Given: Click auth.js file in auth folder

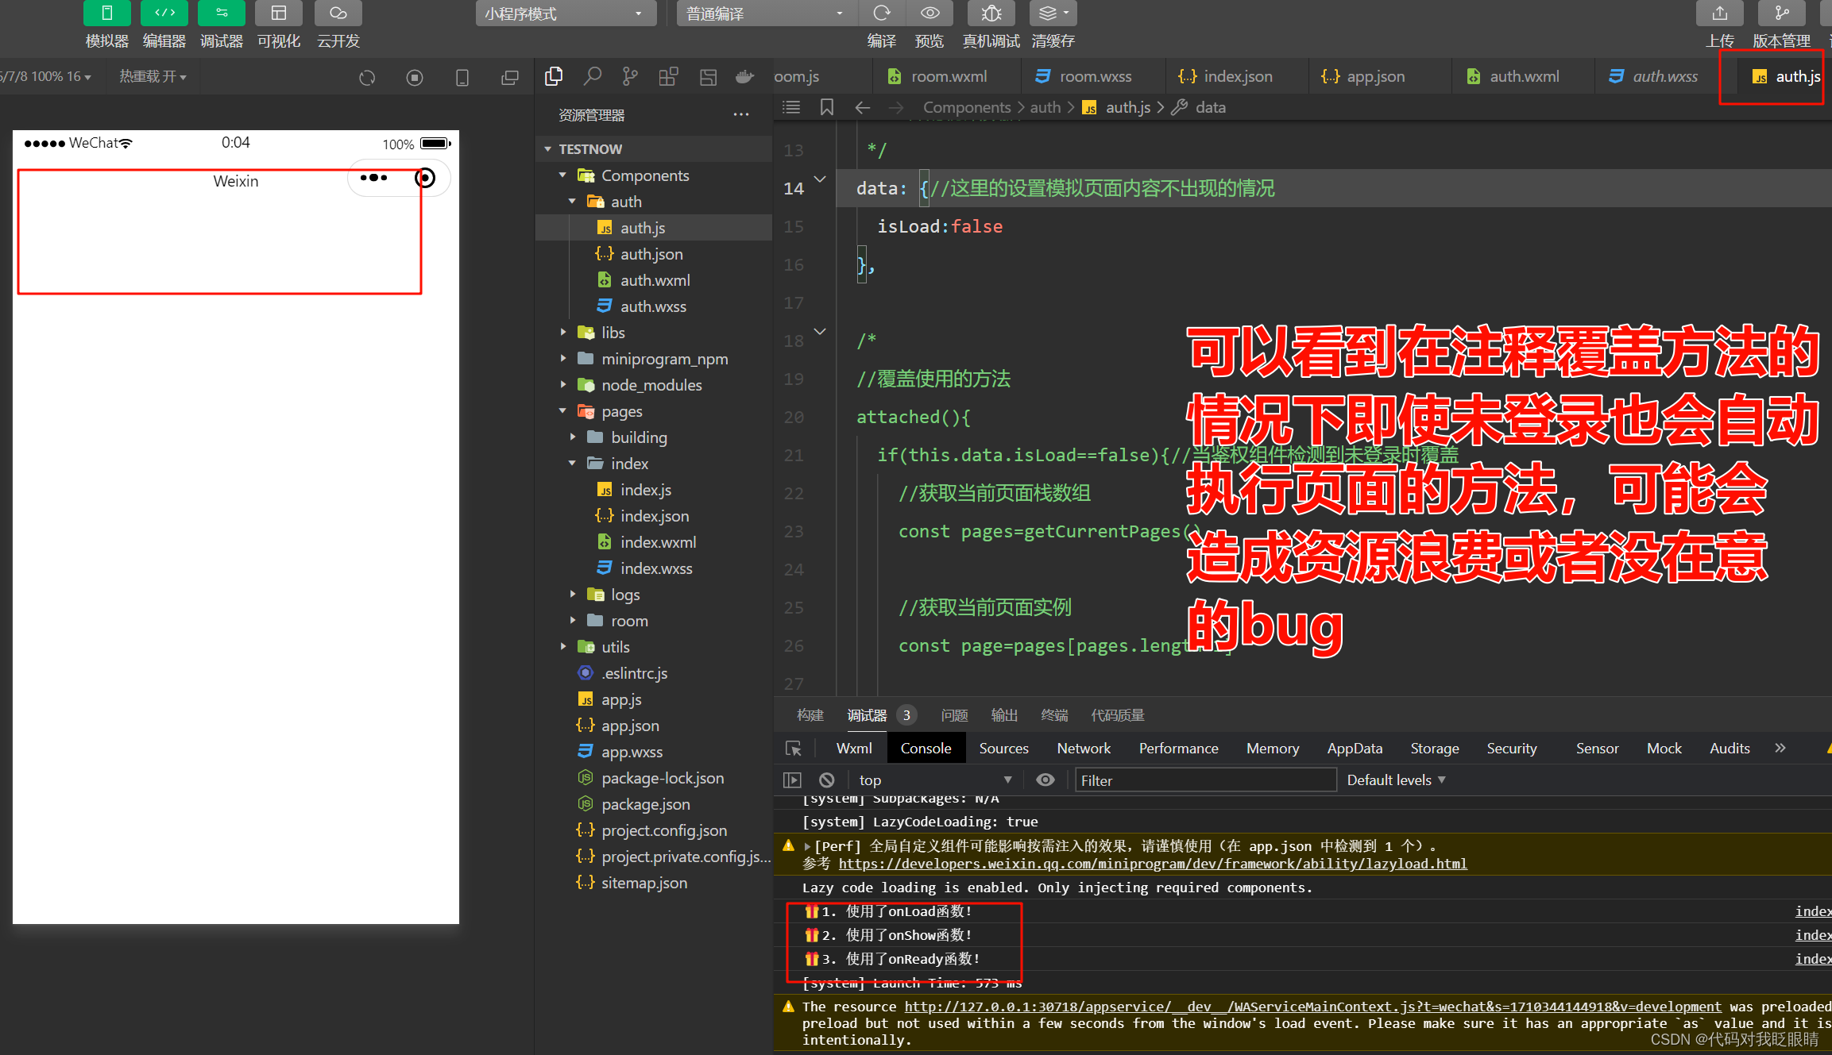Looking at the screenshot, I should coord(644,228).
